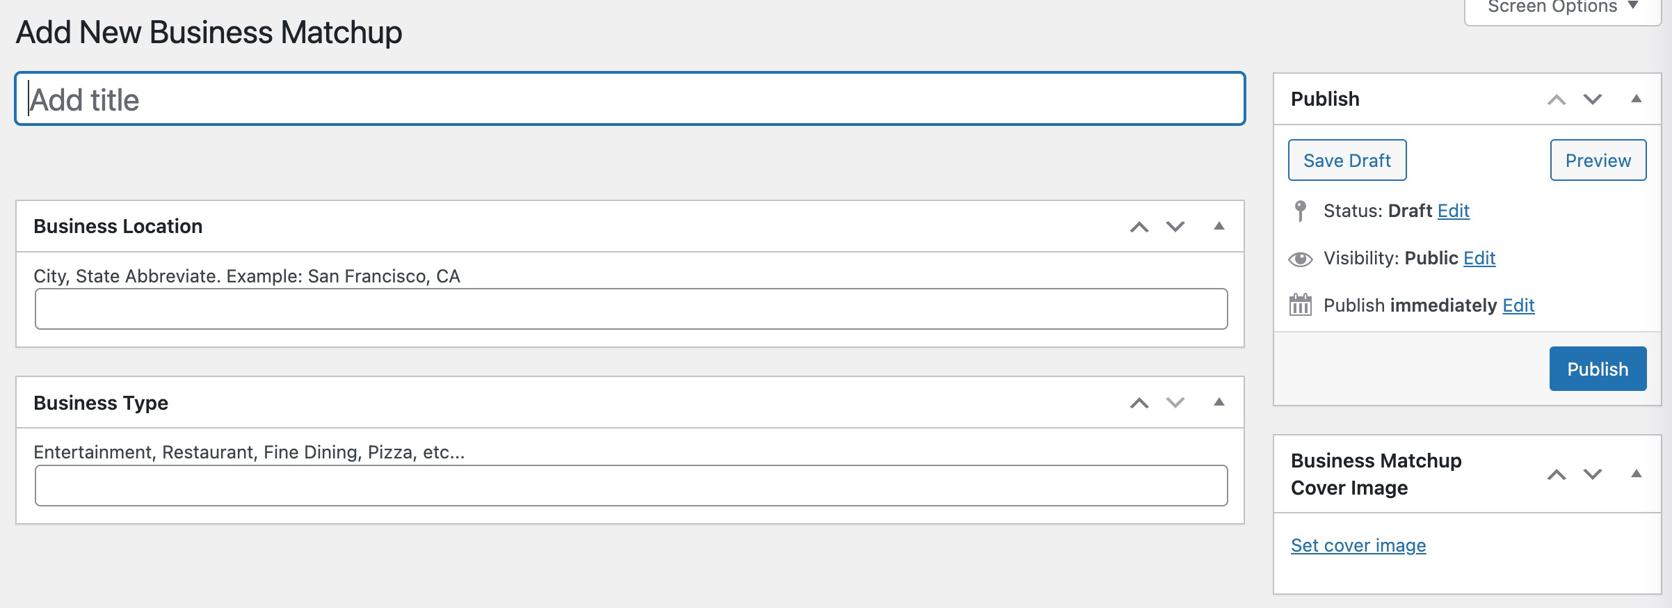This screenshot has height=608, width=1672.
Task: Move Cover Image panel up
Action: (x=1556, y=474)
